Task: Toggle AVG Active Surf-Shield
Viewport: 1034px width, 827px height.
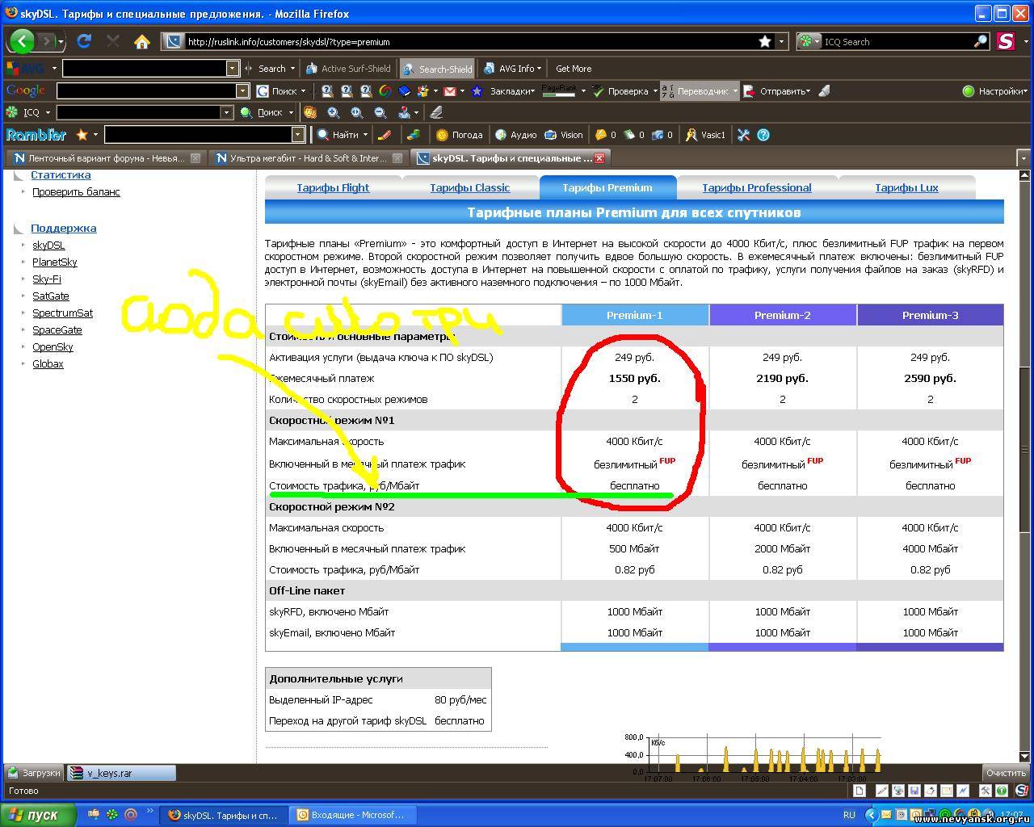Action: (x=348, y=69)
